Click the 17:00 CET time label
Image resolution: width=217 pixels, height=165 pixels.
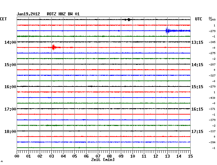pyautogui.click(x=10, y=109)
